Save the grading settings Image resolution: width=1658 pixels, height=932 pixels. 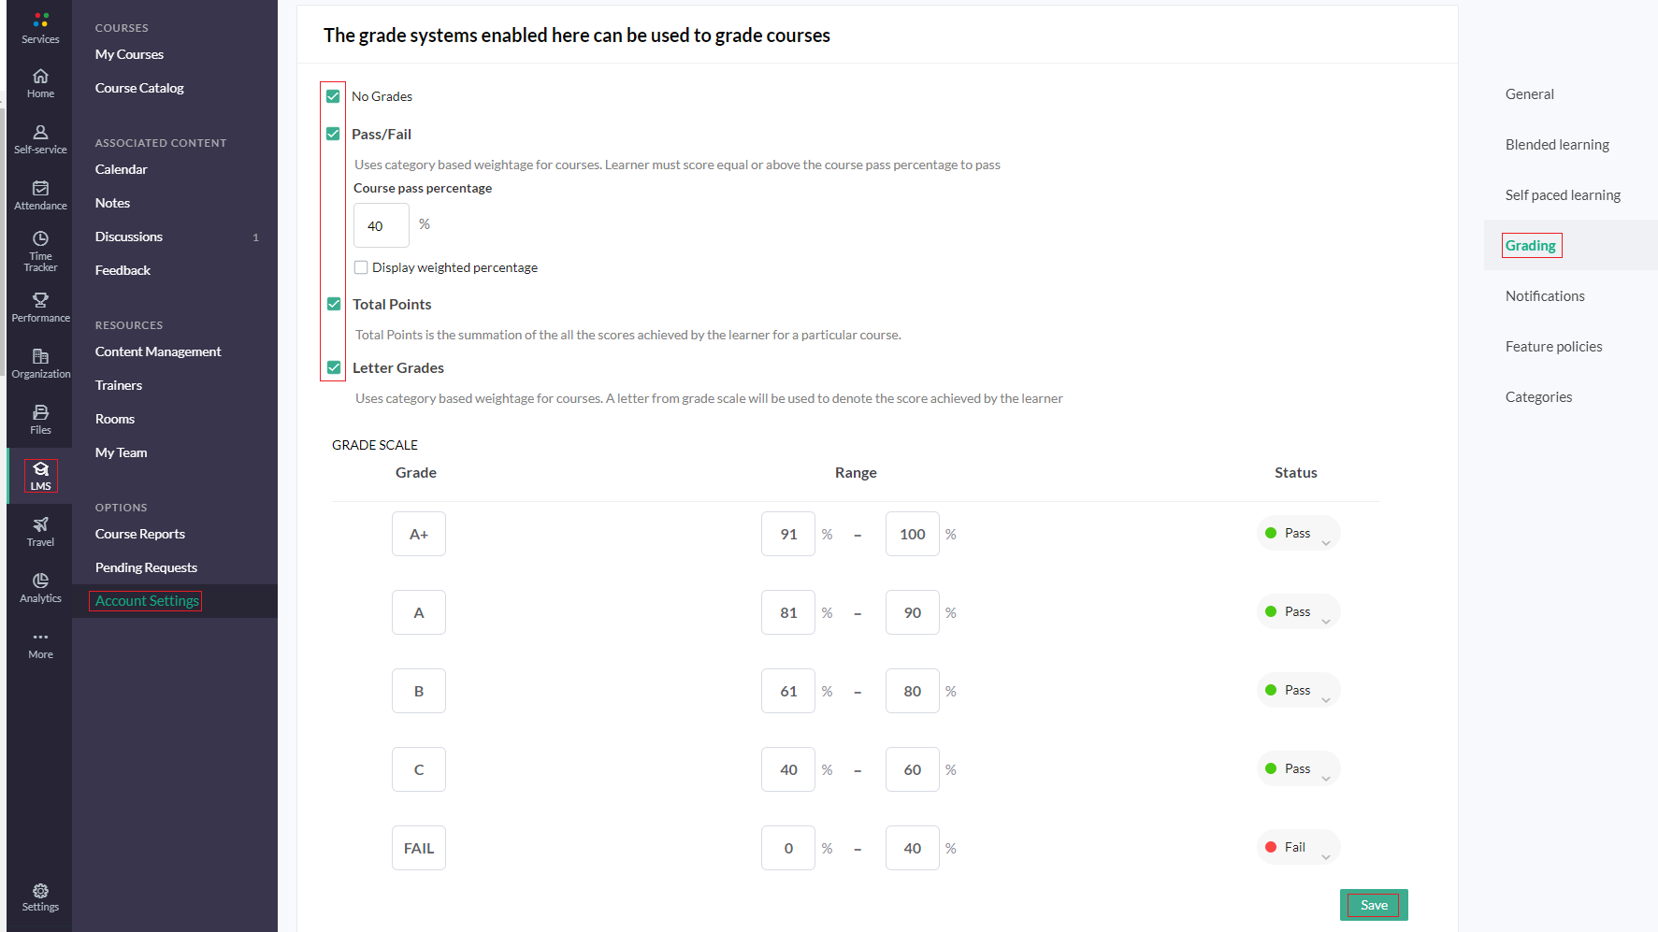pos(1374,905)
